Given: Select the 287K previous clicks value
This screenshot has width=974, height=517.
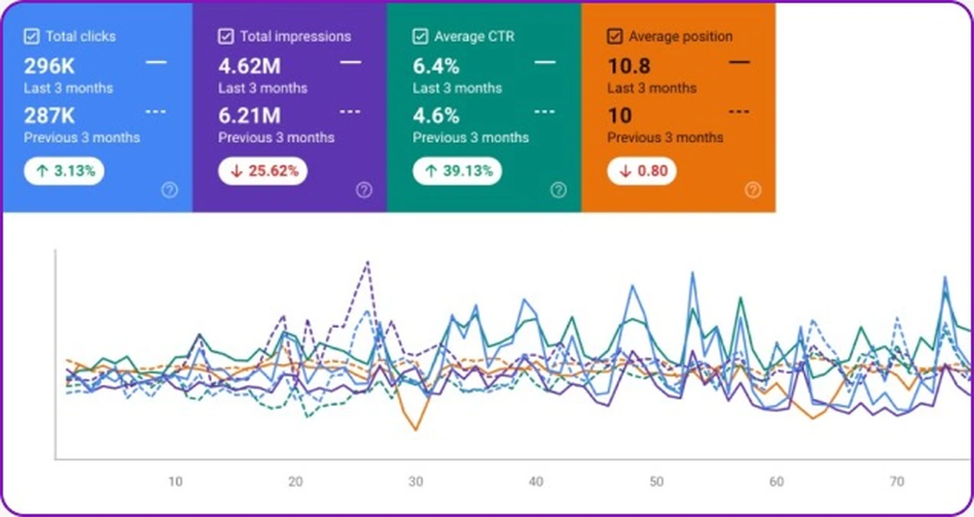Looking at the screenshot, I should click(x=49, y=115).
